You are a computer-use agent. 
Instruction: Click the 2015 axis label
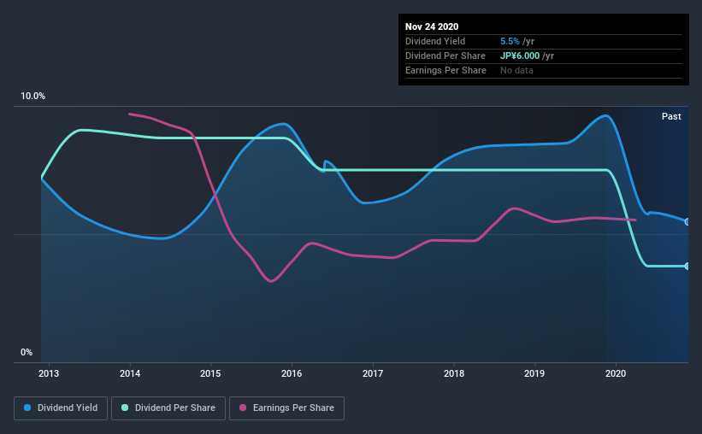click(x=210, y=373)
